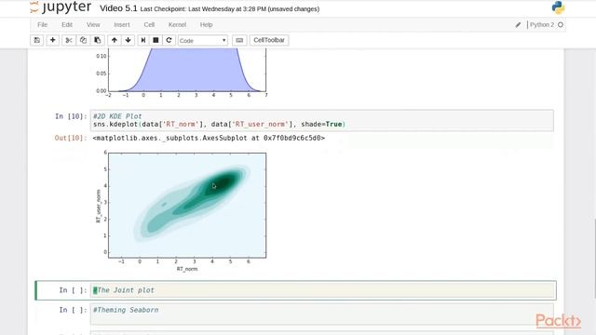
Task: Click the Last Checkpoint status text
Action: point(230,9)
